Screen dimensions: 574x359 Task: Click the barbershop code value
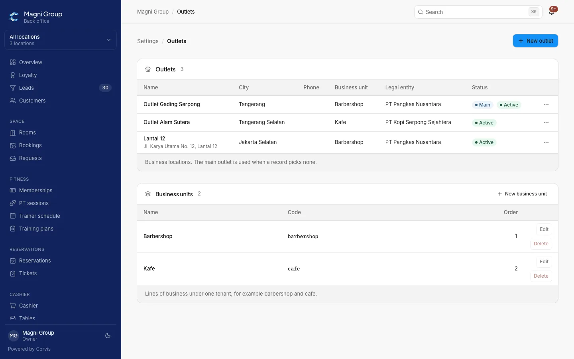303,237
